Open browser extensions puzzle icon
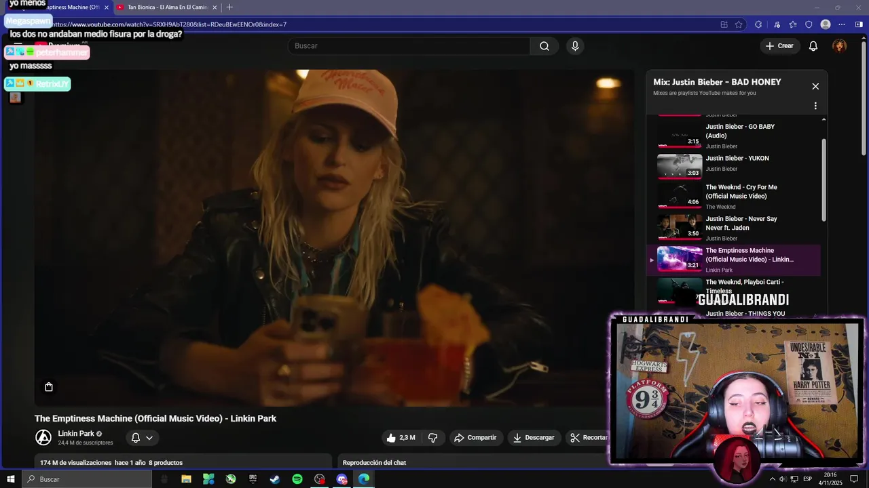The width and height of the screenshot is (869, 488). click(x=758, y=24)
